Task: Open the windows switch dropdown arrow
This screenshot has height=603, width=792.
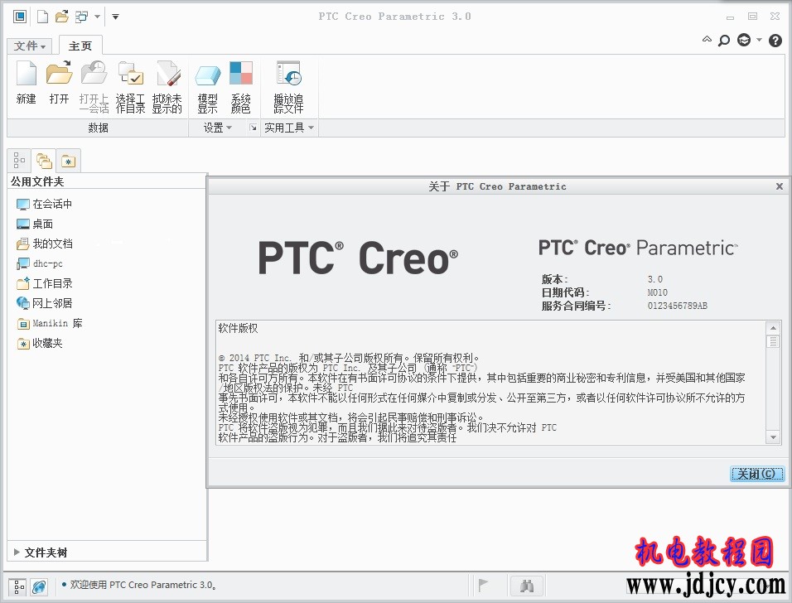Action: pyautogui.click(x=97, y=17)
